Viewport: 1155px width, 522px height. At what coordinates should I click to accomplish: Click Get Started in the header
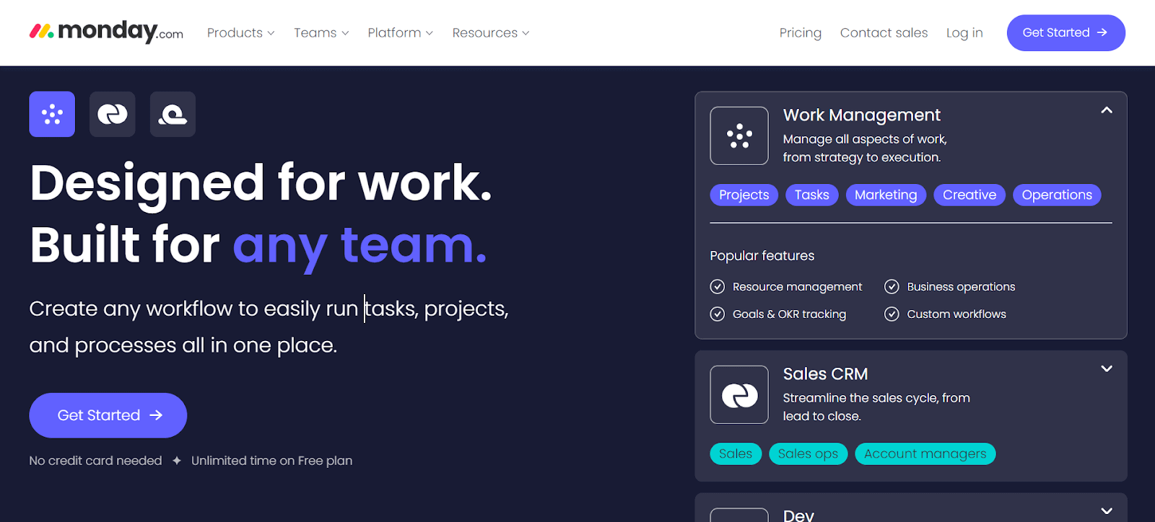coord(1066,33)
